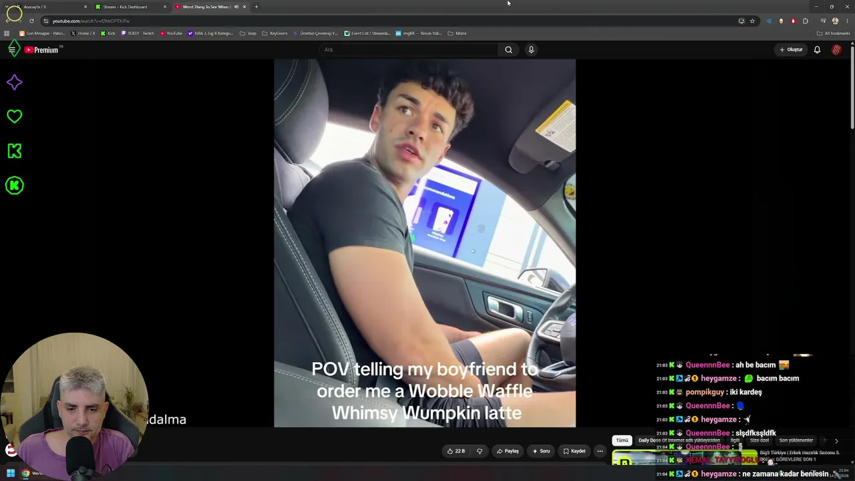Screen dimensions: 855x481
Task: Share the video with Paylaş
Action: pyautogui.click(x=508, y=451)
